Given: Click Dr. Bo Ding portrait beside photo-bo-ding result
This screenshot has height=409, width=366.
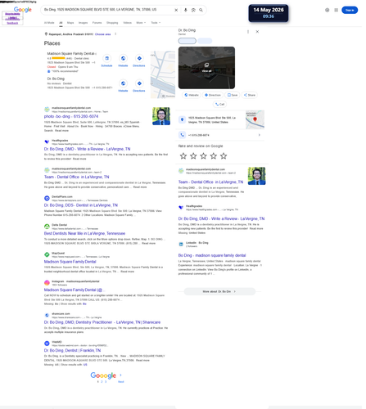Looking at the screenshot, I should click(161, 116).
